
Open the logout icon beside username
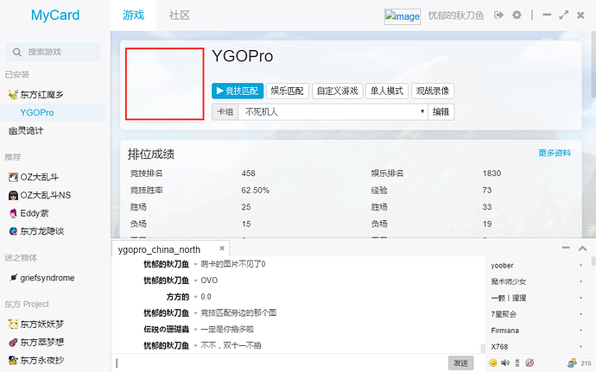[498, 16]
